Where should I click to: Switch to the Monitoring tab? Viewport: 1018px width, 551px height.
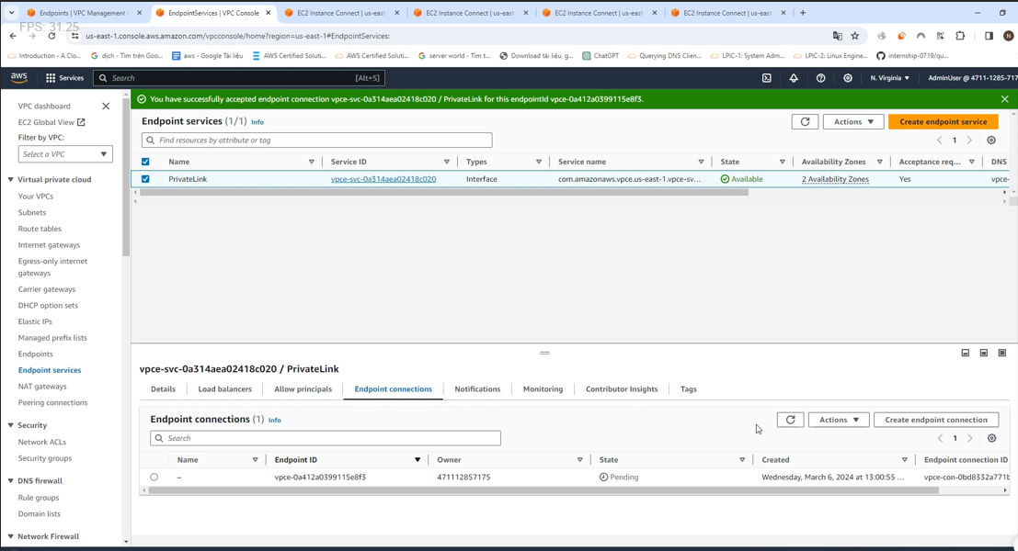(543, 389)
